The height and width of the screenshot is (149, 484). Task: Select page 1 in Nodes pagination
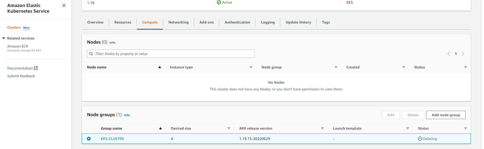pyautogui.click(x=456, y=54)
